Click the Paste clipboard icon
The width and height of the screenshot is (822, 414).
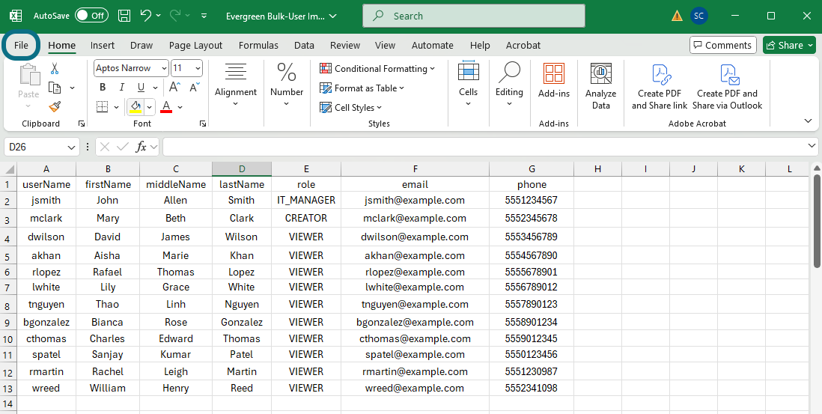point(28,74)
